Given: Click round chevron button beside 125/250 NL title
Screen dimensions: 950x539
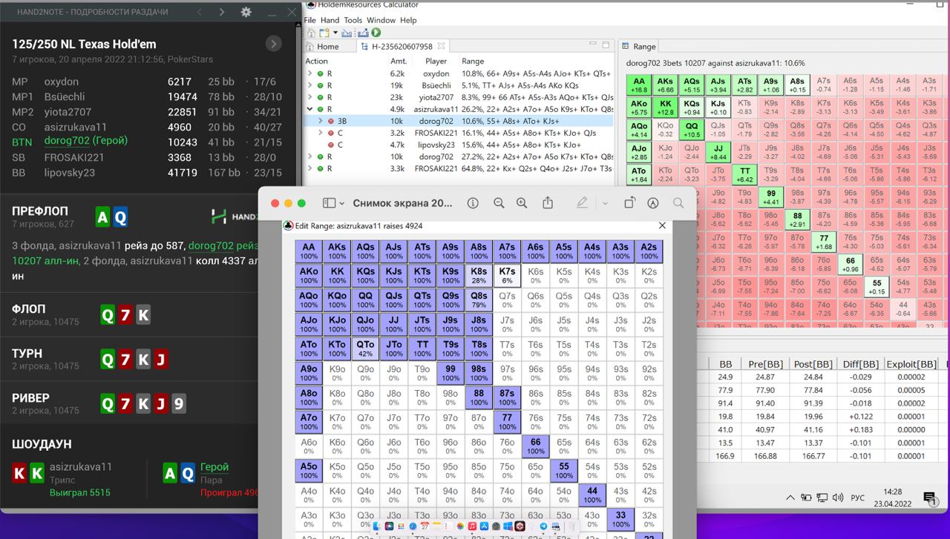Looking at the screenshot, I should [273, 44].
